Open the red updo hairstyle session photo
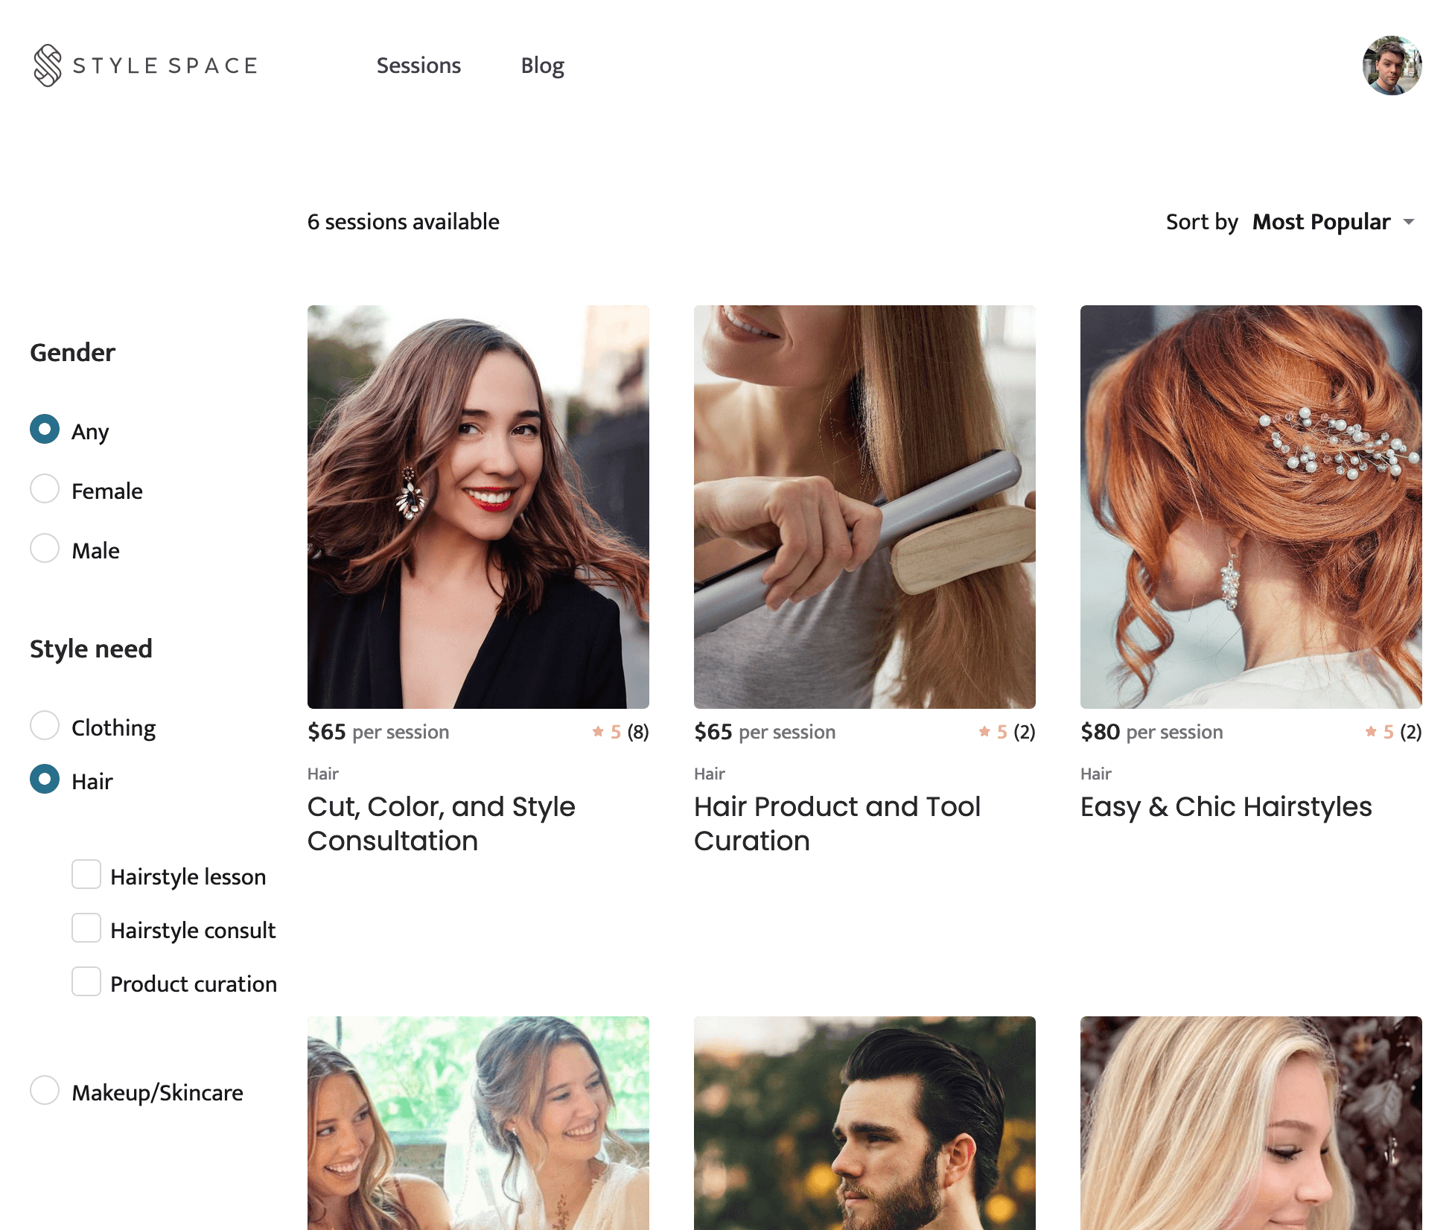Screen dimensions: 1452x1230 (1251, 506)
